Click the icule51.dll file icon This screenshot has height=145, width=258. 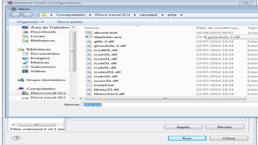pos(89,63)
